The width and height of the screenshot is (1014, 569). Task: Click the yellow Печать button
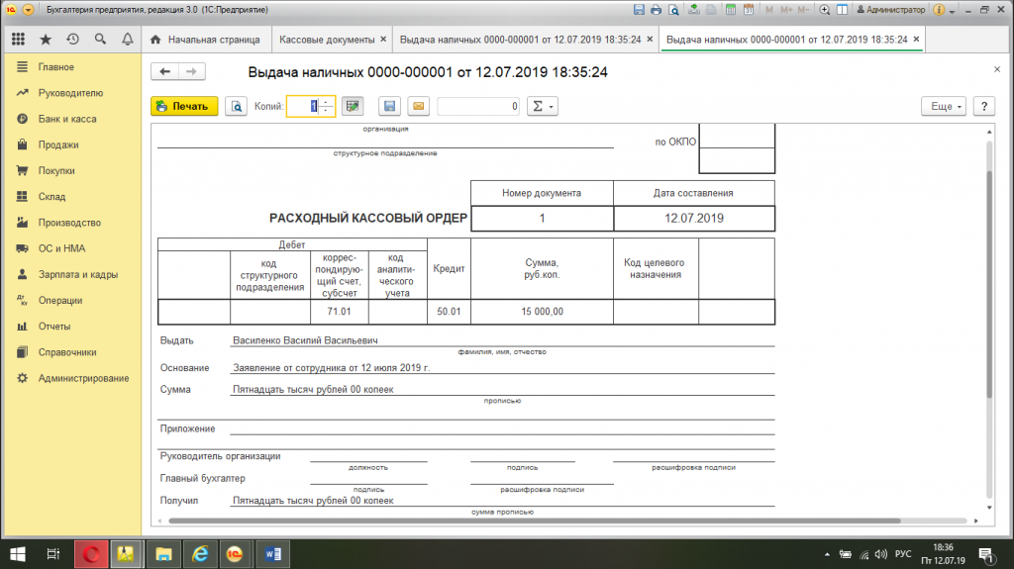pos(184,106)
